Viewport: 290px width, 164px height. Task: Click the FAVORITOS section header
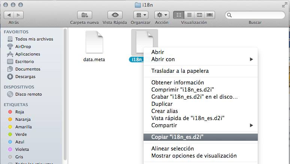tap(16, 32)
